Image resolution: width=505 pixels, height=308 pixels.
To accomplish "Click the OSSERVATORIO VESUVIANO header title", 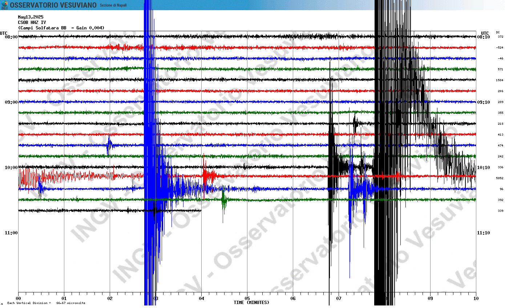I will click(x=53, y=5).
